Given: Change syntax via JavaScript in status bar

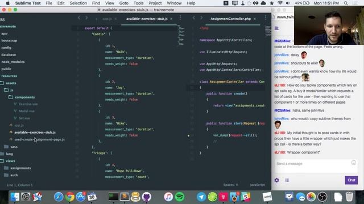Looking at the screenshot, I should pyautogui.click(x=257, y=185).
